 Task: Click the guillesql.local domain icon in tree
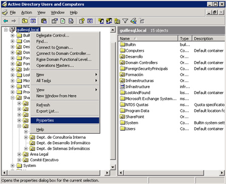point(12,30)
